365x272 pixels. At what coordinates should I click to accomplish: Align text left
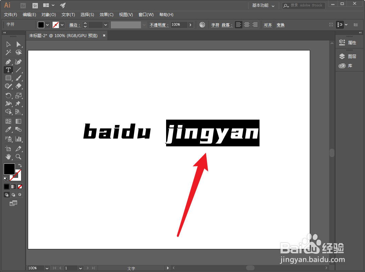(x=238, y=25)
